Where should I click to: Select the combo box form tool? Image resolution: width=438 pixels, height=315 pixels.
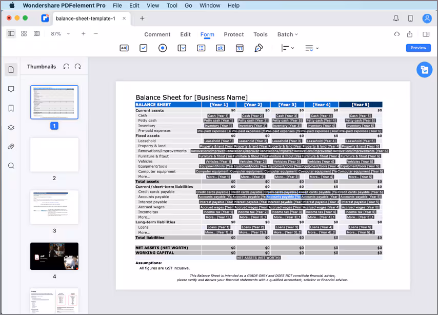pos(182,48)
